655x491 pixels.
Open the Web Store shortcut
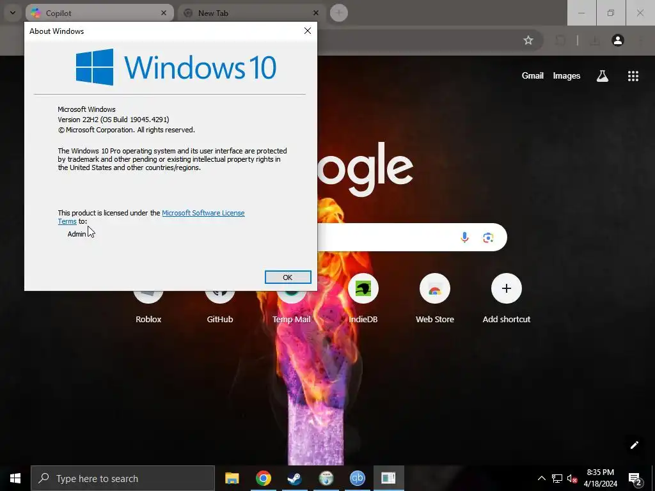[x=434, y=299]
